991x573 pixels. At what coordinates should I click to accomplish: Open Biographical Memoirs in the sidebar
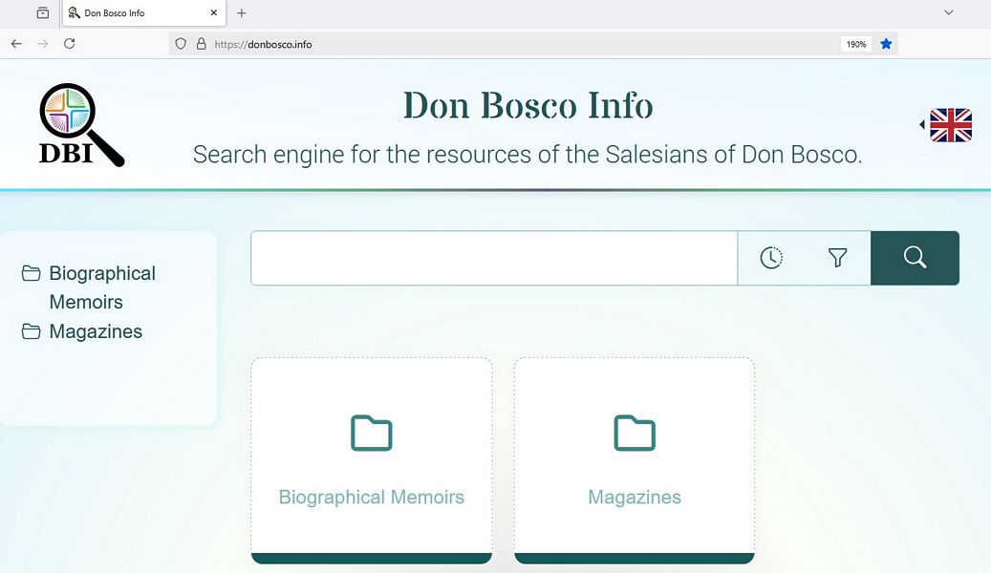(x=101, y=287)
